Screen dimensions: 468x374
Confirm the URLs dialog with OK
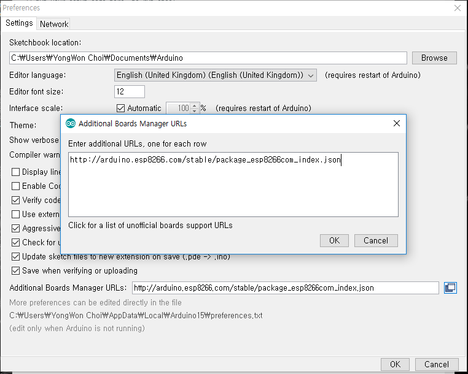point(334,240)
